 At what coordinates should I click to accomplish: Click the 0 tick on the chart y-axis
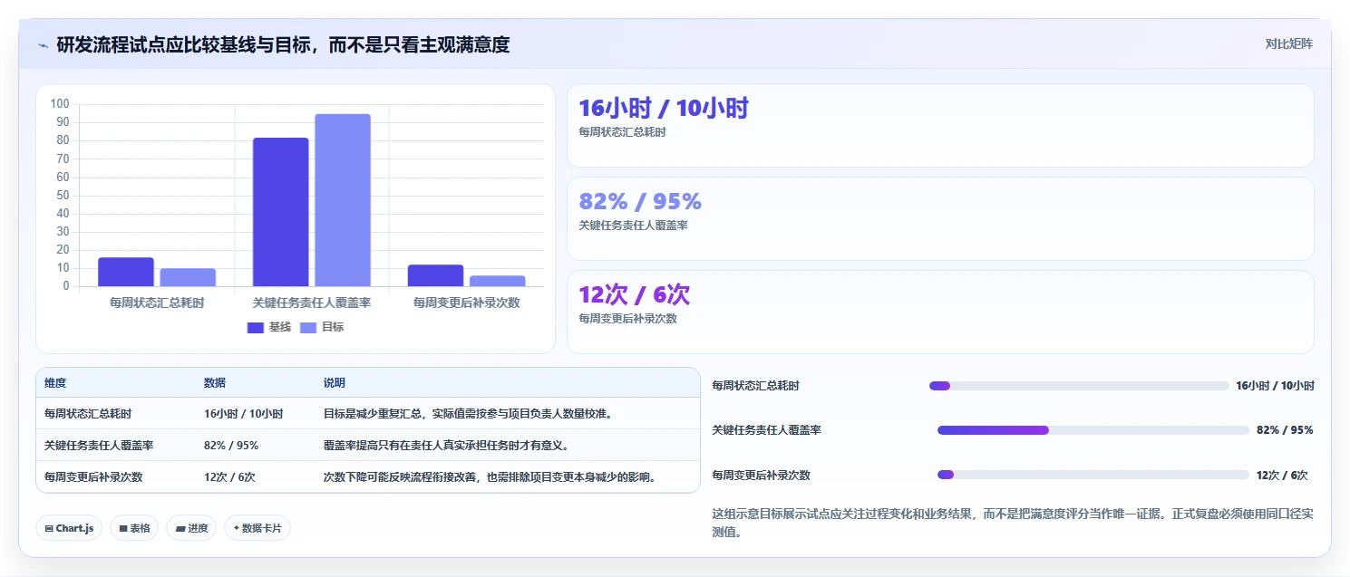pos(66,286)
